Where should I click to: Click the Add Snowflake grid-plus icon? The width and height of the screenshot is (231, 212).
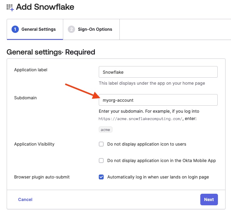10,8
